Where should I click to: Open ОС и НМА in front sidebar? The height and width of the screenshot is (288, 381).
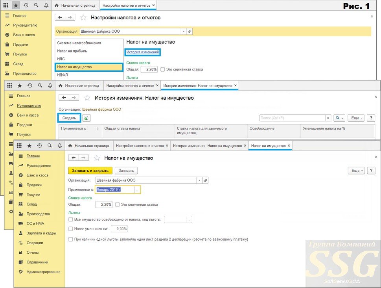(35, 223)
